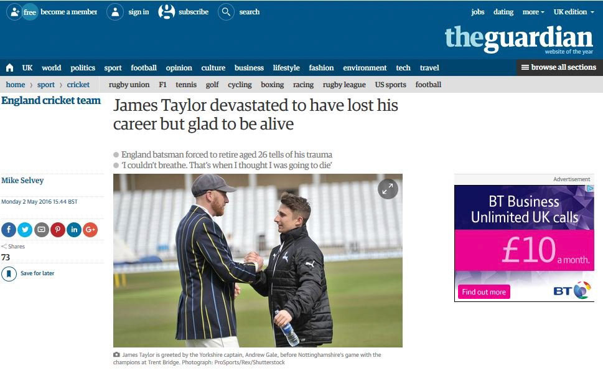Click Find out more in BT ad
The width and height of the screenshot is (603, 373).
click(484, 292)
